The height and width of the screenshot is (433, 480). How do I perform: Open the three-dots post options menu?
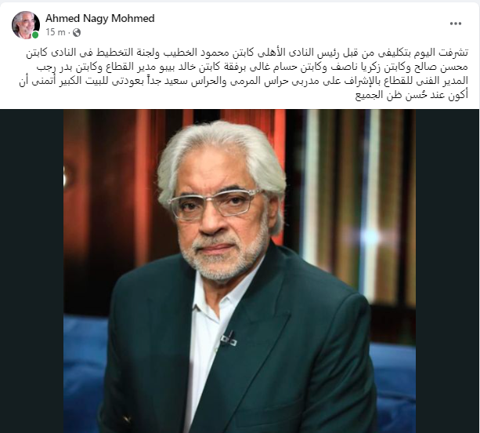[455, 24]
